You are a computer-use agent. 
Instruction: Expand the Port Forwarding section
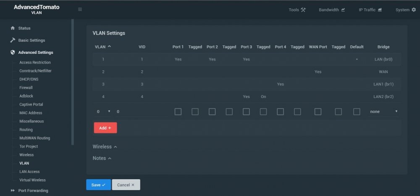coord(33,191)
